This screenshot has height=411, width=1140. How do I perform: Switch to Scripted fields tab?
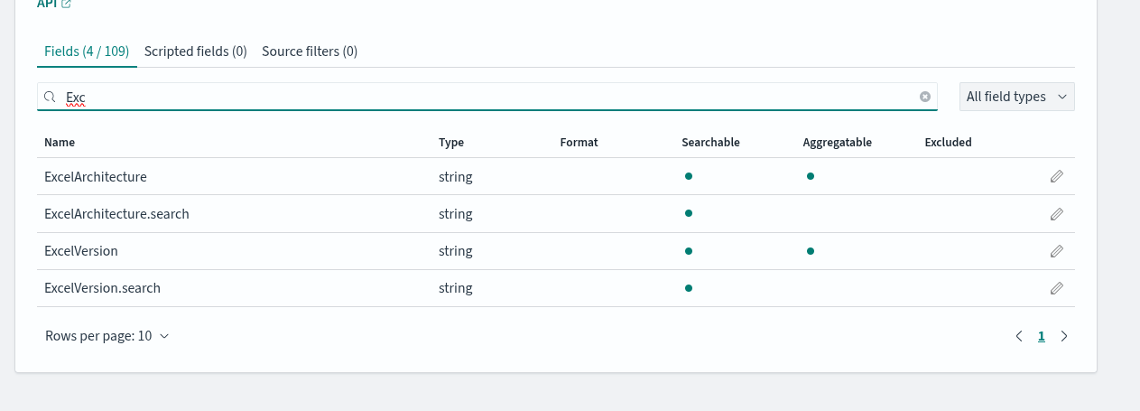coord(196,51)
